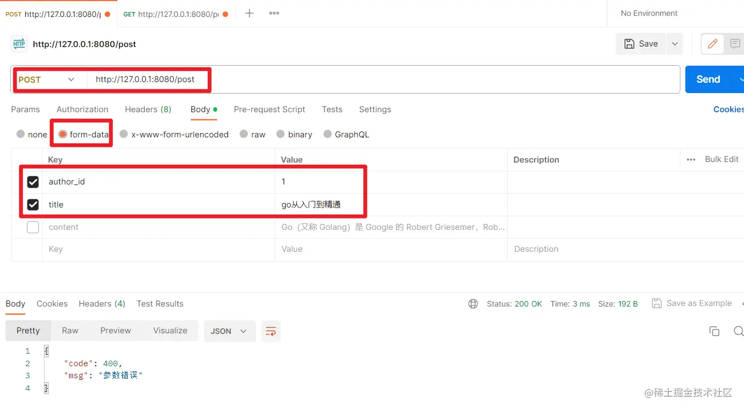Open the comments speech bubble icon

[734, 44]
